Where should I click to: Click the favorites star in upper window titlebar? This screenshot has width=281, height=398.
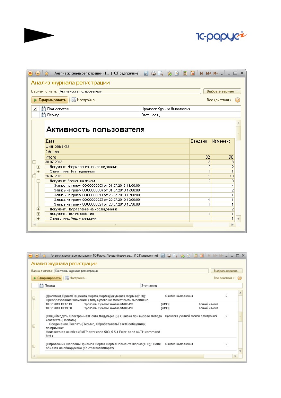coord(46,73)
